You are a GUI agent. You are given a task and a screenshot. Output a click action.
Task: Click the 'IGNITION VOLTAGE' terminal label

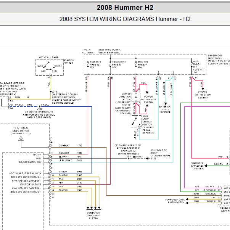[31, 184]
